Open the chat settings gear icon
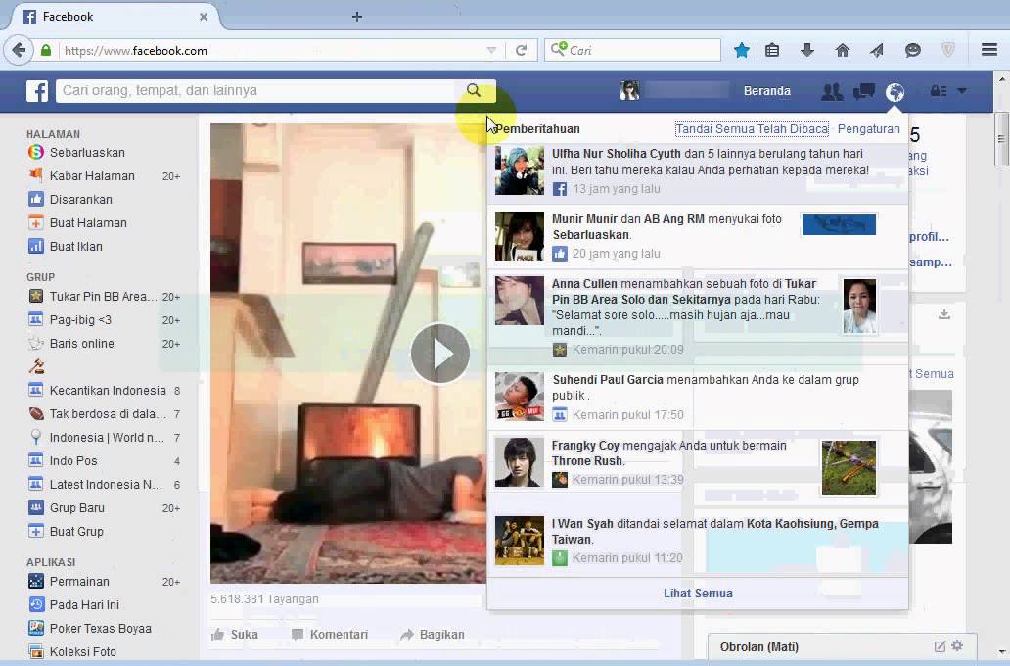This screenshot has height=666, width=1010. tap(957, 645)
